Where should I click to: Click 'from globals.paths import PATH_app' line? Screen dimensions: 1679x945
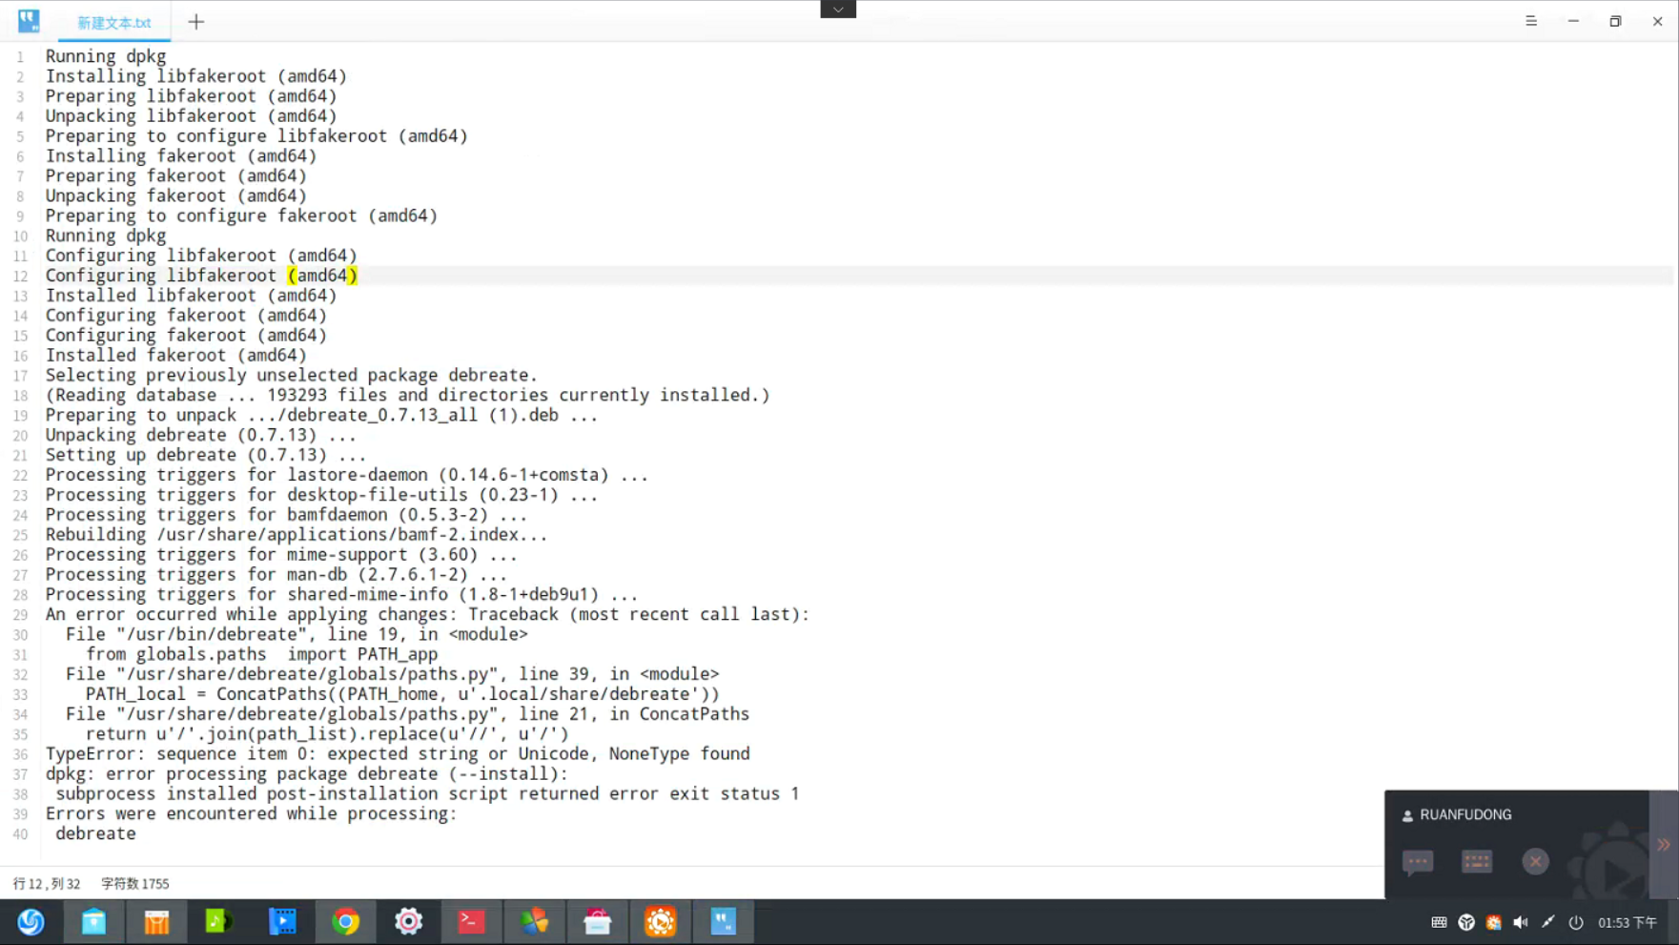[x=261, y=655]
